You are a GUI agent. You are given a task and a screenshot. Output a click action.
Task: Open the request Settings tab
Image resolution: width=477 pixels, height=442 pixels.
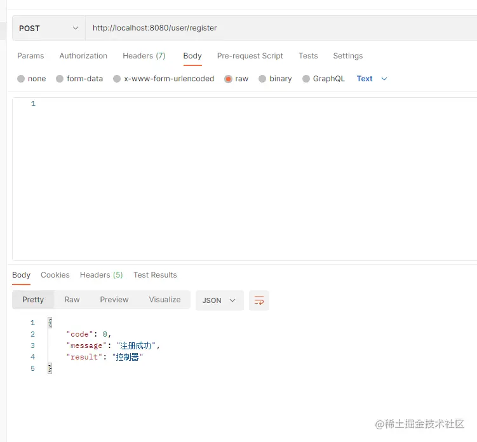[348, 56]
